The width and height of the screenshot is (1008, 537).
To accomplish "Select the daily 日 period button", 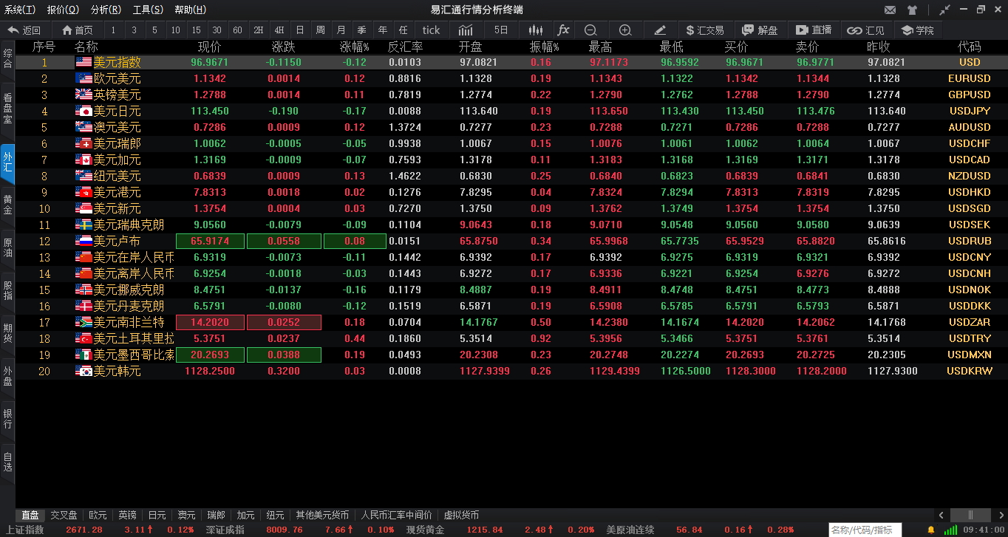I will (x=299, y=30).
